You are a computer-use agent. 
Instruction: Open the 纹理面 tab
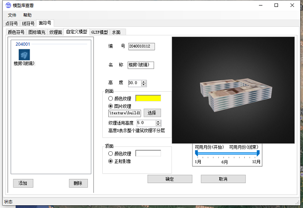pyautogui.click(x=56, y=32)
